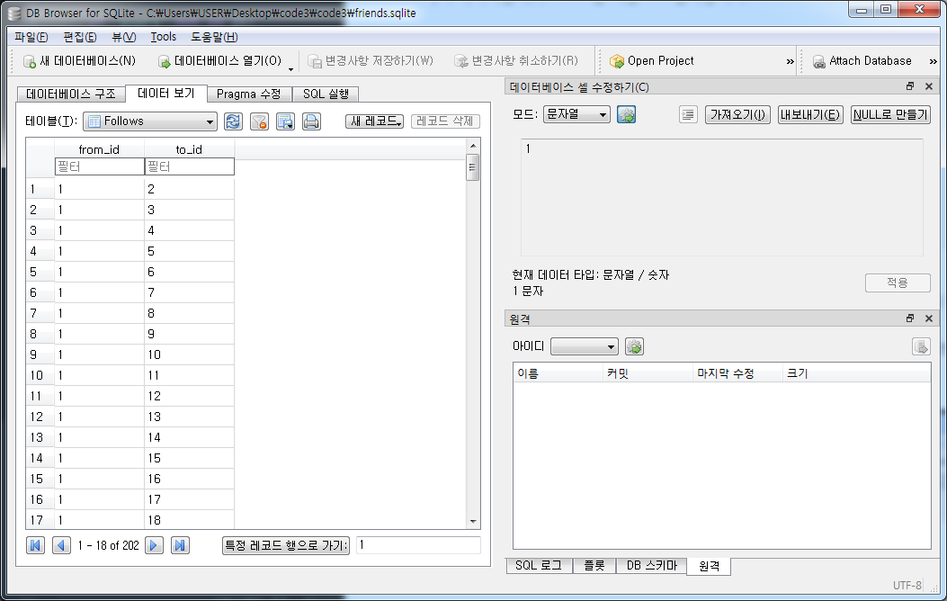Image resolution: width=947 pixels, height=601 pixels.
Task: Click the indent/format text icon
Action: point(688,114)
